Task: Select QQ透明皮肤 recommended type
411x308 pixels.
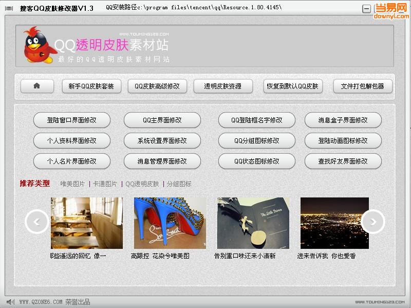Action: pyautogui.click(x=142, y=184)
